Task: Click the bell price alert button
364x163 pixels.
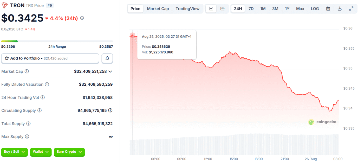Action: 107,58
